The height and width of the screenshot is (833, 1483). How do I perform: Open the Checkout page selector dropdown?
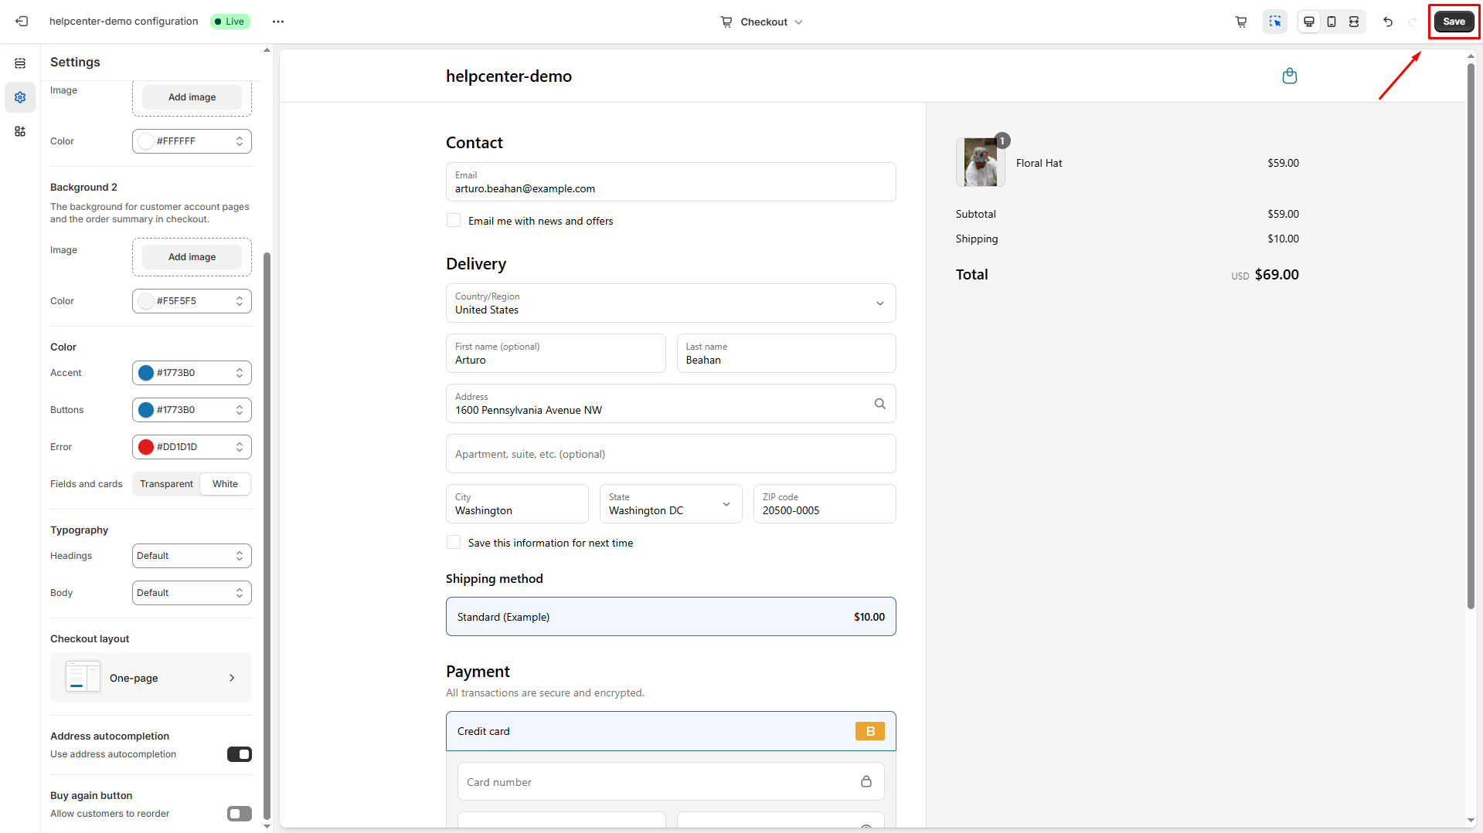tap(761, 22)
